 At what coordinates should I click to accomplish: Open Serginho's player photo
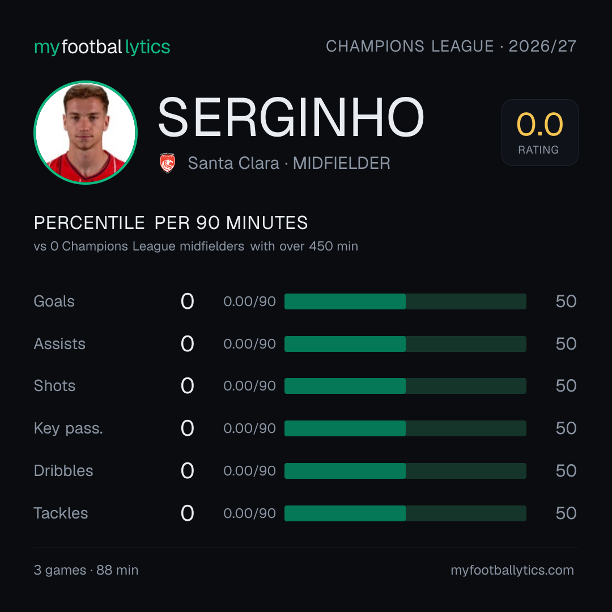(86, 132)
